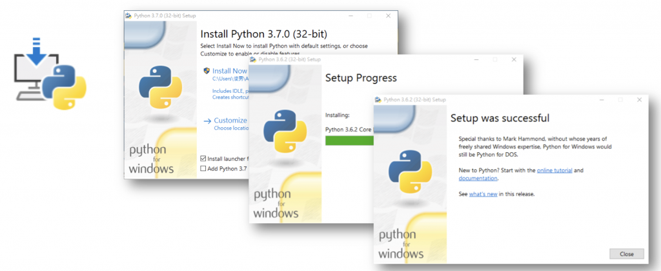
Task: Click Close in Setup was successful window
Action: (x=626, y=254)
